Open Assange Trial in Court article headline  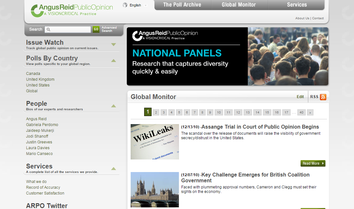point(260,127)
